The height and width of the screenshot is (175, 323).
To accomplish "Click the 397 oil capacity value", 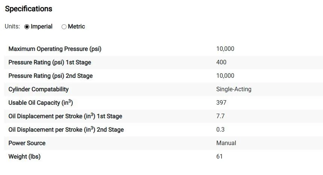I will (221, 102).
